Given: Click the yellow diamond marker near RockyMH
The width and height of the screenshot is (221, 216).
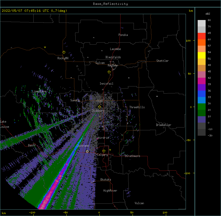Looking at the screenshot, I should coord(64,52).
